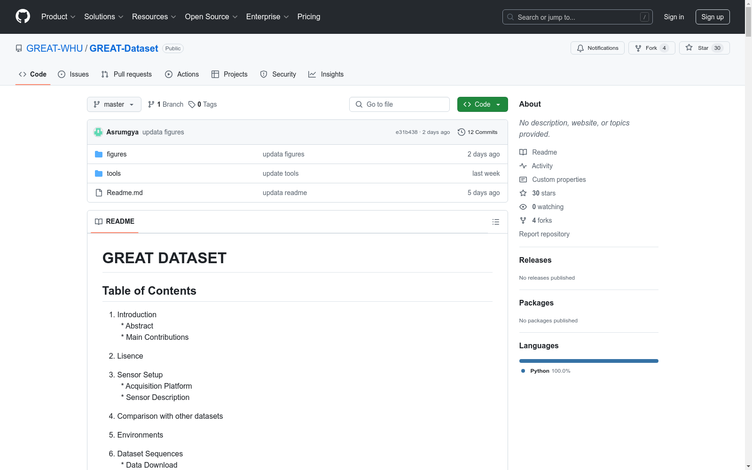Expand the Resources menu
Image resolution: width=752 pixels, height=470 pixels.
[x=154, y=16]
